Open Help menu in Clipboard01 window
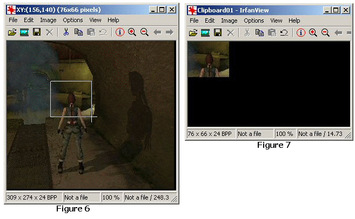355x219 pixels. pyautogui.click(x=294, y=20)
